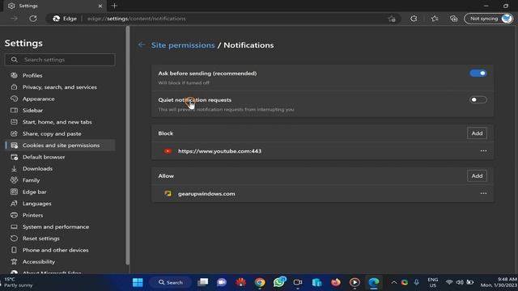518x291 pixels.
Task: Open the Windows Start menu
Action: click(138, 282)
